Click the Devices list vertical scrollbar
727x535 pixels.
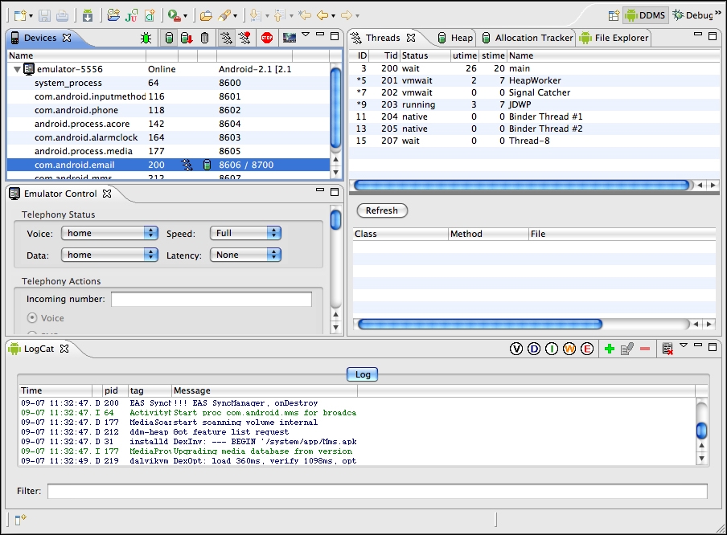click(335, 108)
